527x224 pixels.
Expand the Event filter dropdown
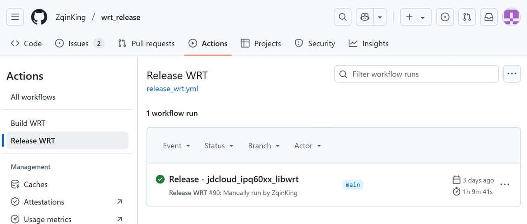(177, 145)
